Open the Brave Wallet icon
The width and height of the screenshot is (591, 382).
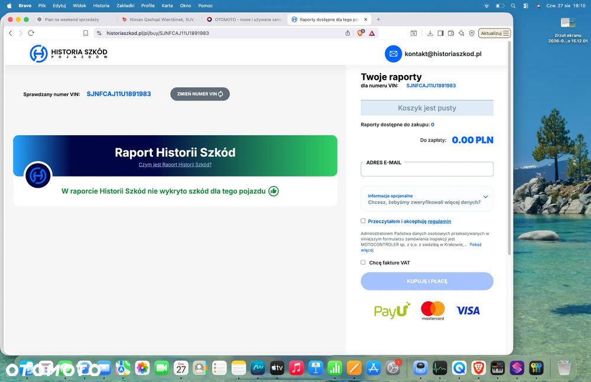pyautogui.click(x=451, y=33)
